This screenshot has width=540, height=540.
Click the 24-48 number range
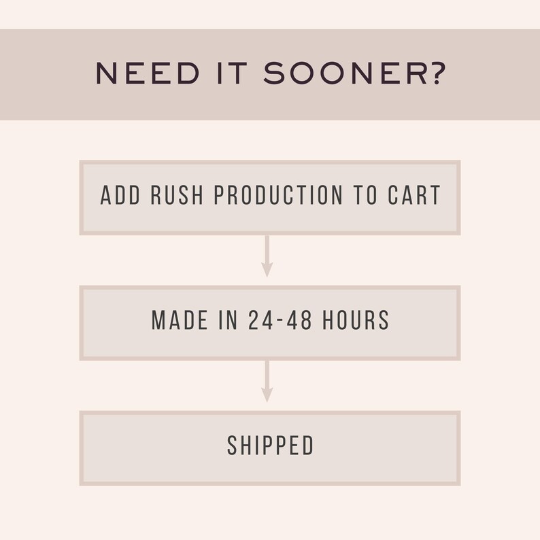point(280,320)
